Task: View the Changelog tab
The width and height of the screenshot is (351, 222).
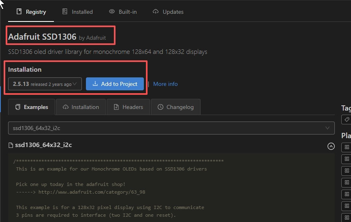Action: coord(176,107)
